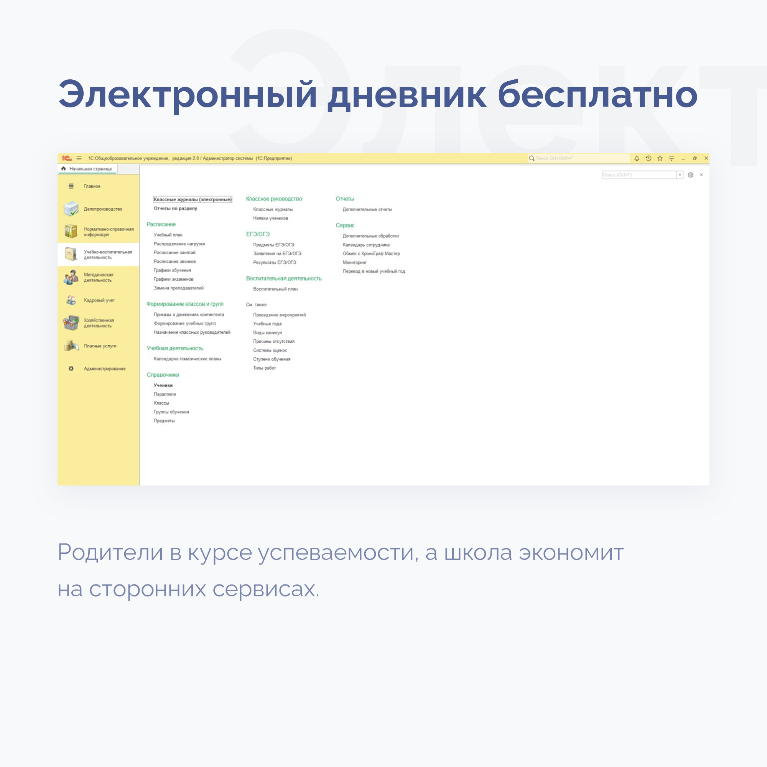The width and height of the screenshot is (767, 767).
Task: Click the home icon on Начальная страница tab
Action: coord(64,169)
